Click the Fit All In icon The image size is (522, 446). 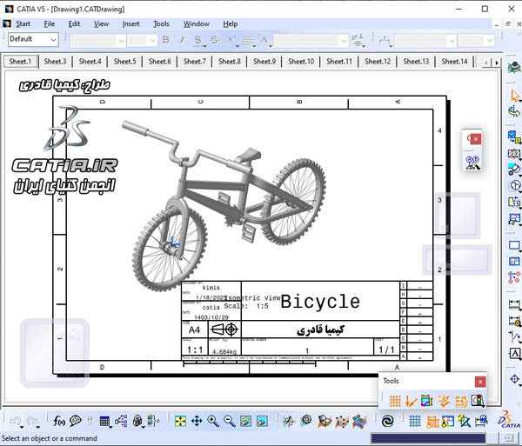[180, 422]
